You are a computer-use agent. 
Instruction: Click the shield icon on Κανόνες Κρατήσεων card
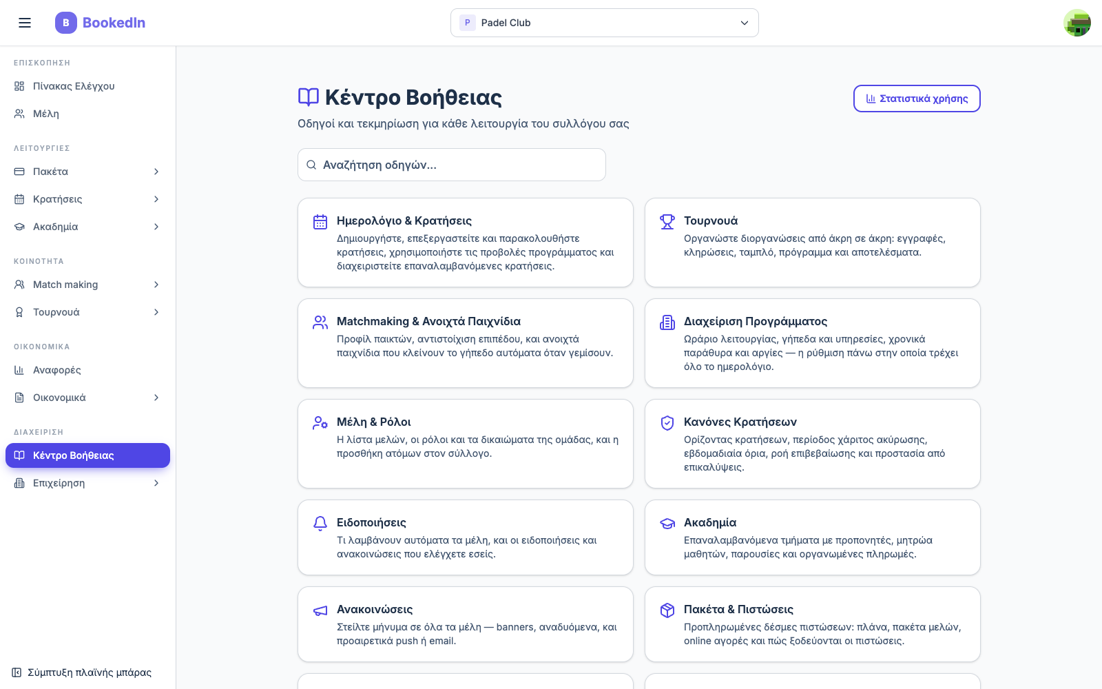[667, 423]
